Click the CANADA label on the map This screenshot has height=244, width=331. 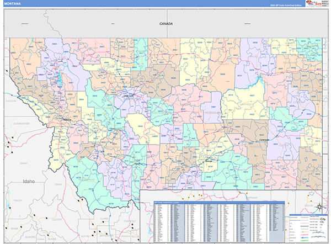(165, 24)
